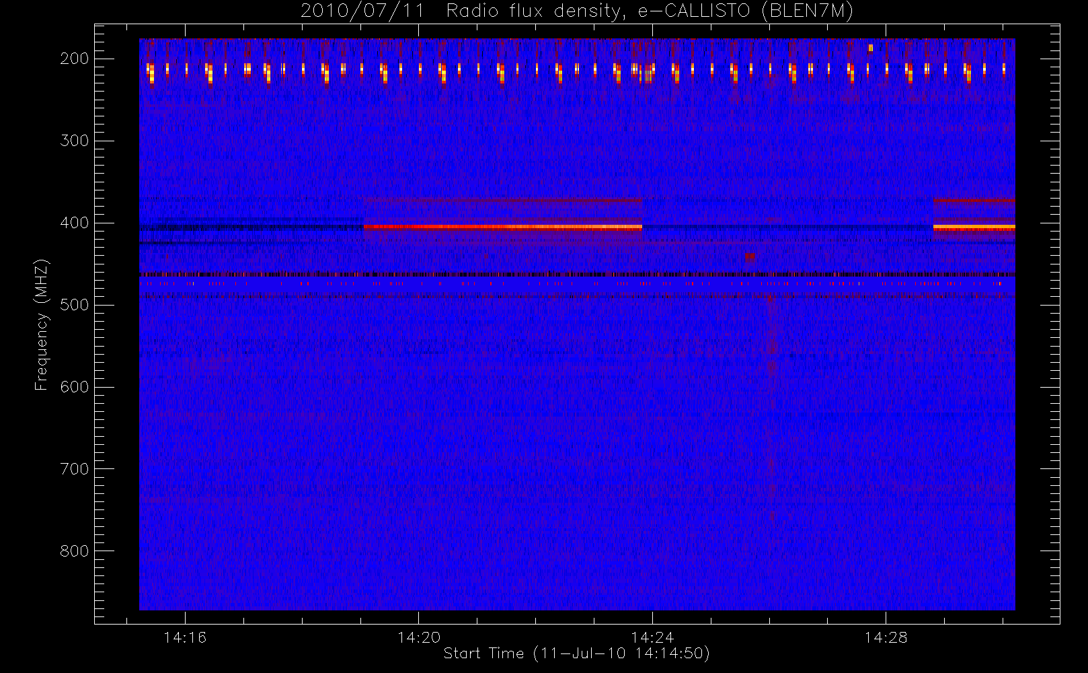Click the 500 frequency tick label
1088x673 pixels.
coord(74,305)
